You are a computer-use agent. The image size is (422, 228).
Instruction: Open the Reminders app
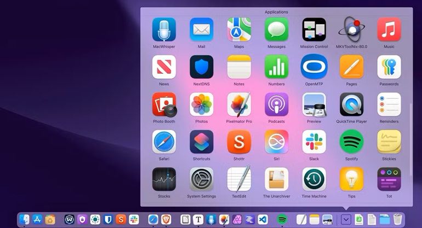click(x=389, y=104)
